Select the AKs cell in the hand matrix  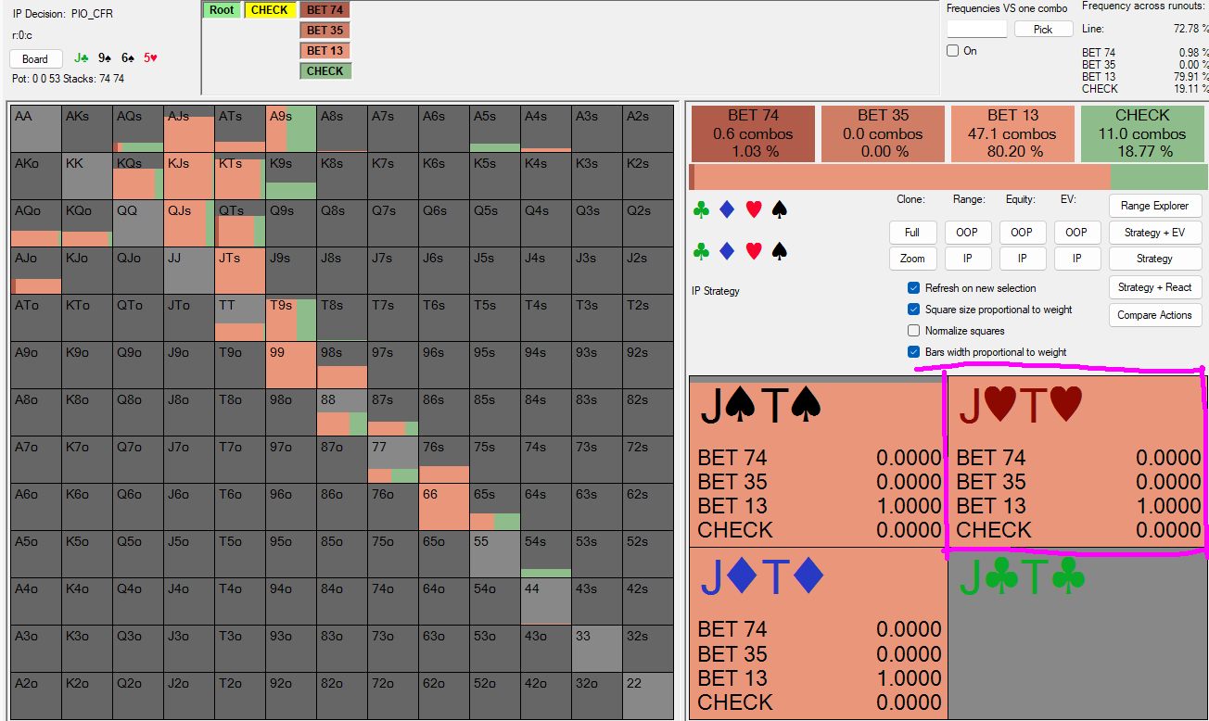[x=87, y=128]
